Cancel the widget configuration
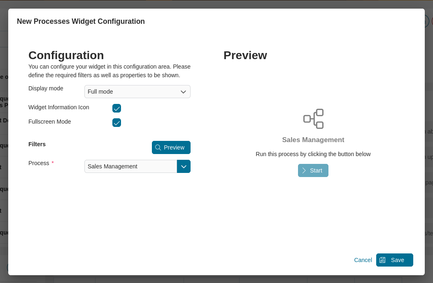Image resolution: width=433 pixels, height=283 pixels. (363, 260)
